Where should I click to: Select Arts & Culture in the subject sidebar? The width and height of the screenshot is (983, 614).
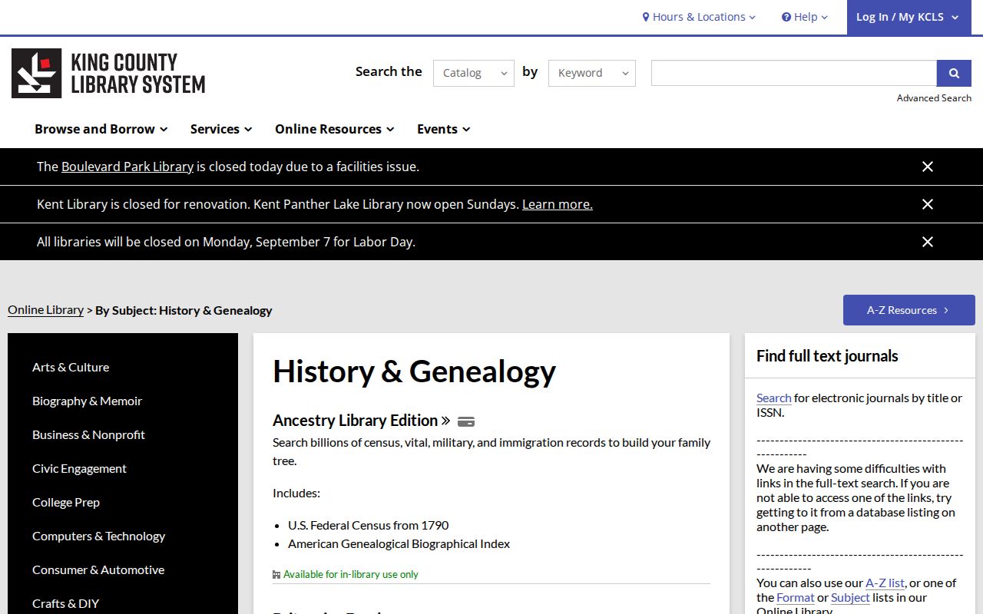71,367
